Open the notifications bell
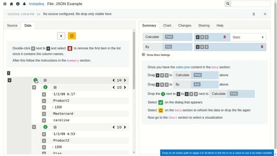Viewport: 277px width, 156px height. point(24,4)
